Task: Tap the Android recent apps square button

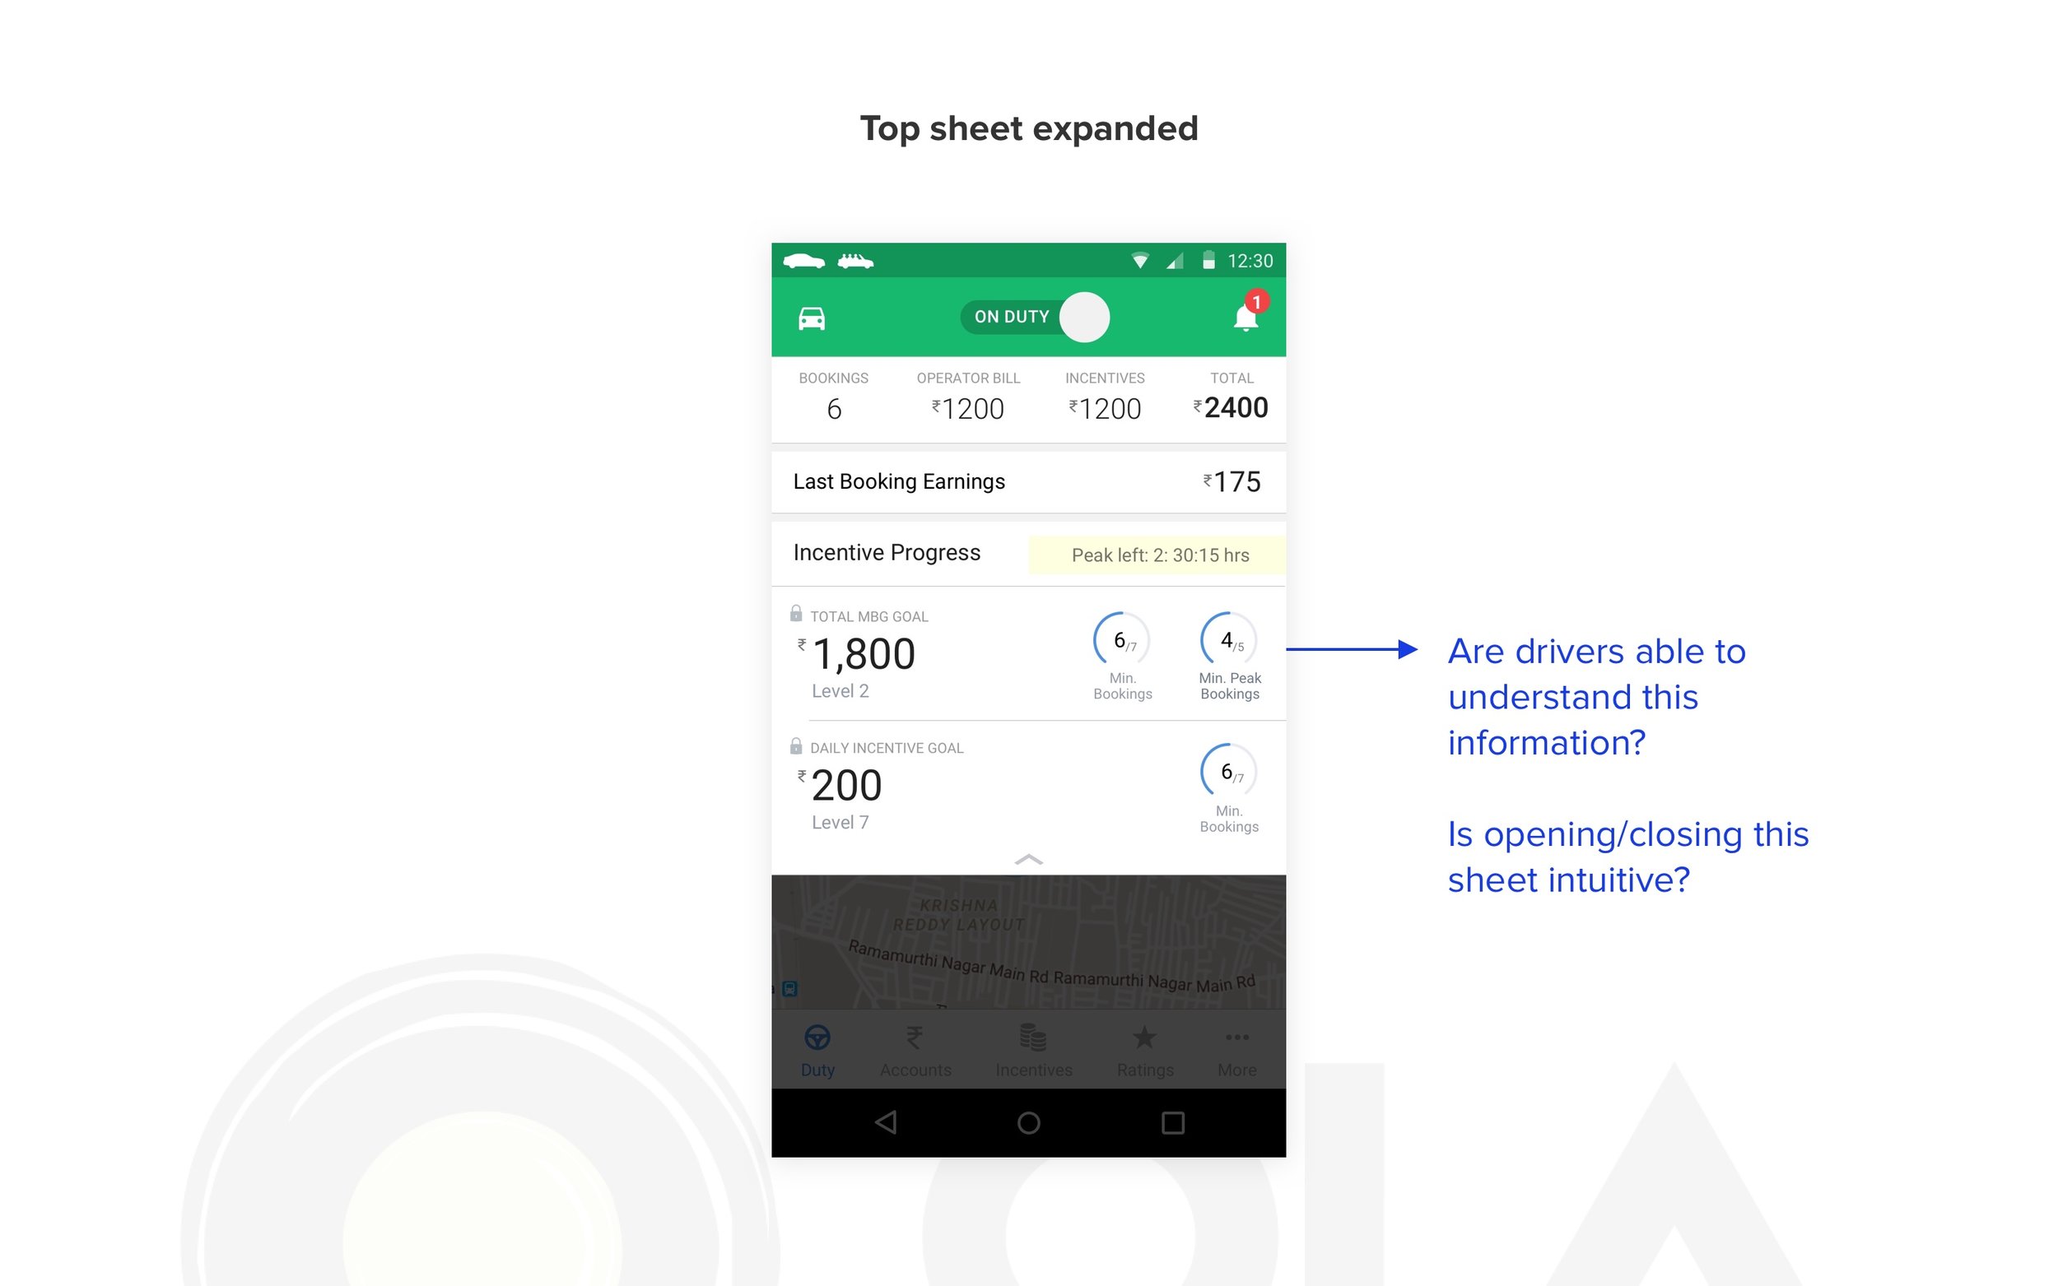Action: [x=1172, y=1123]
